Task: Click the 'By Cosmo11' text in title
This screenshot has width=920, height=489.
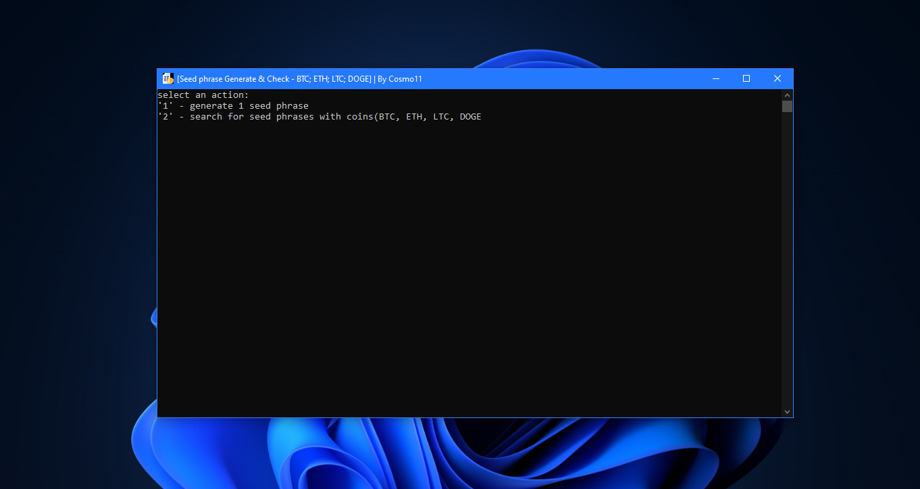Action: tap(400, 78)
